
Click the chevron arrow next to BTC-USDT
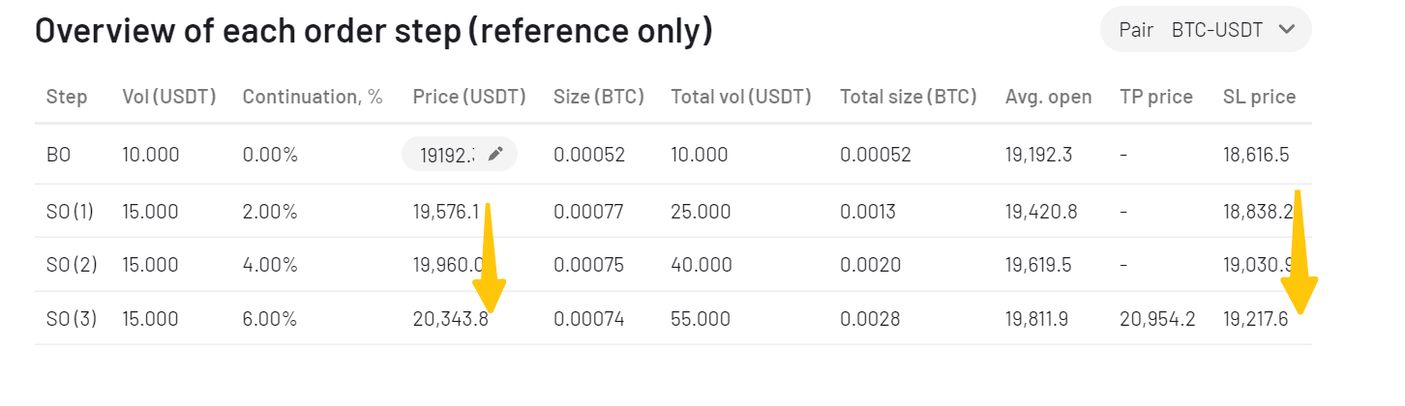coord(1286,30)
